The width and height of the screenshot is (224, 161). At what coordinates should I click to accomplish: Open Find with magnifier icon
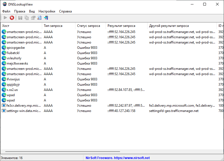click(x=39, y=18)
